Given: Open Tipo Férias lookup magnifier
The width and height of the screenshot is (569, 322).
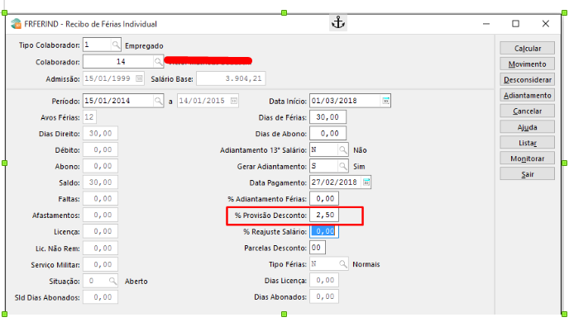Looking at the screenshot, I should 343,264.
